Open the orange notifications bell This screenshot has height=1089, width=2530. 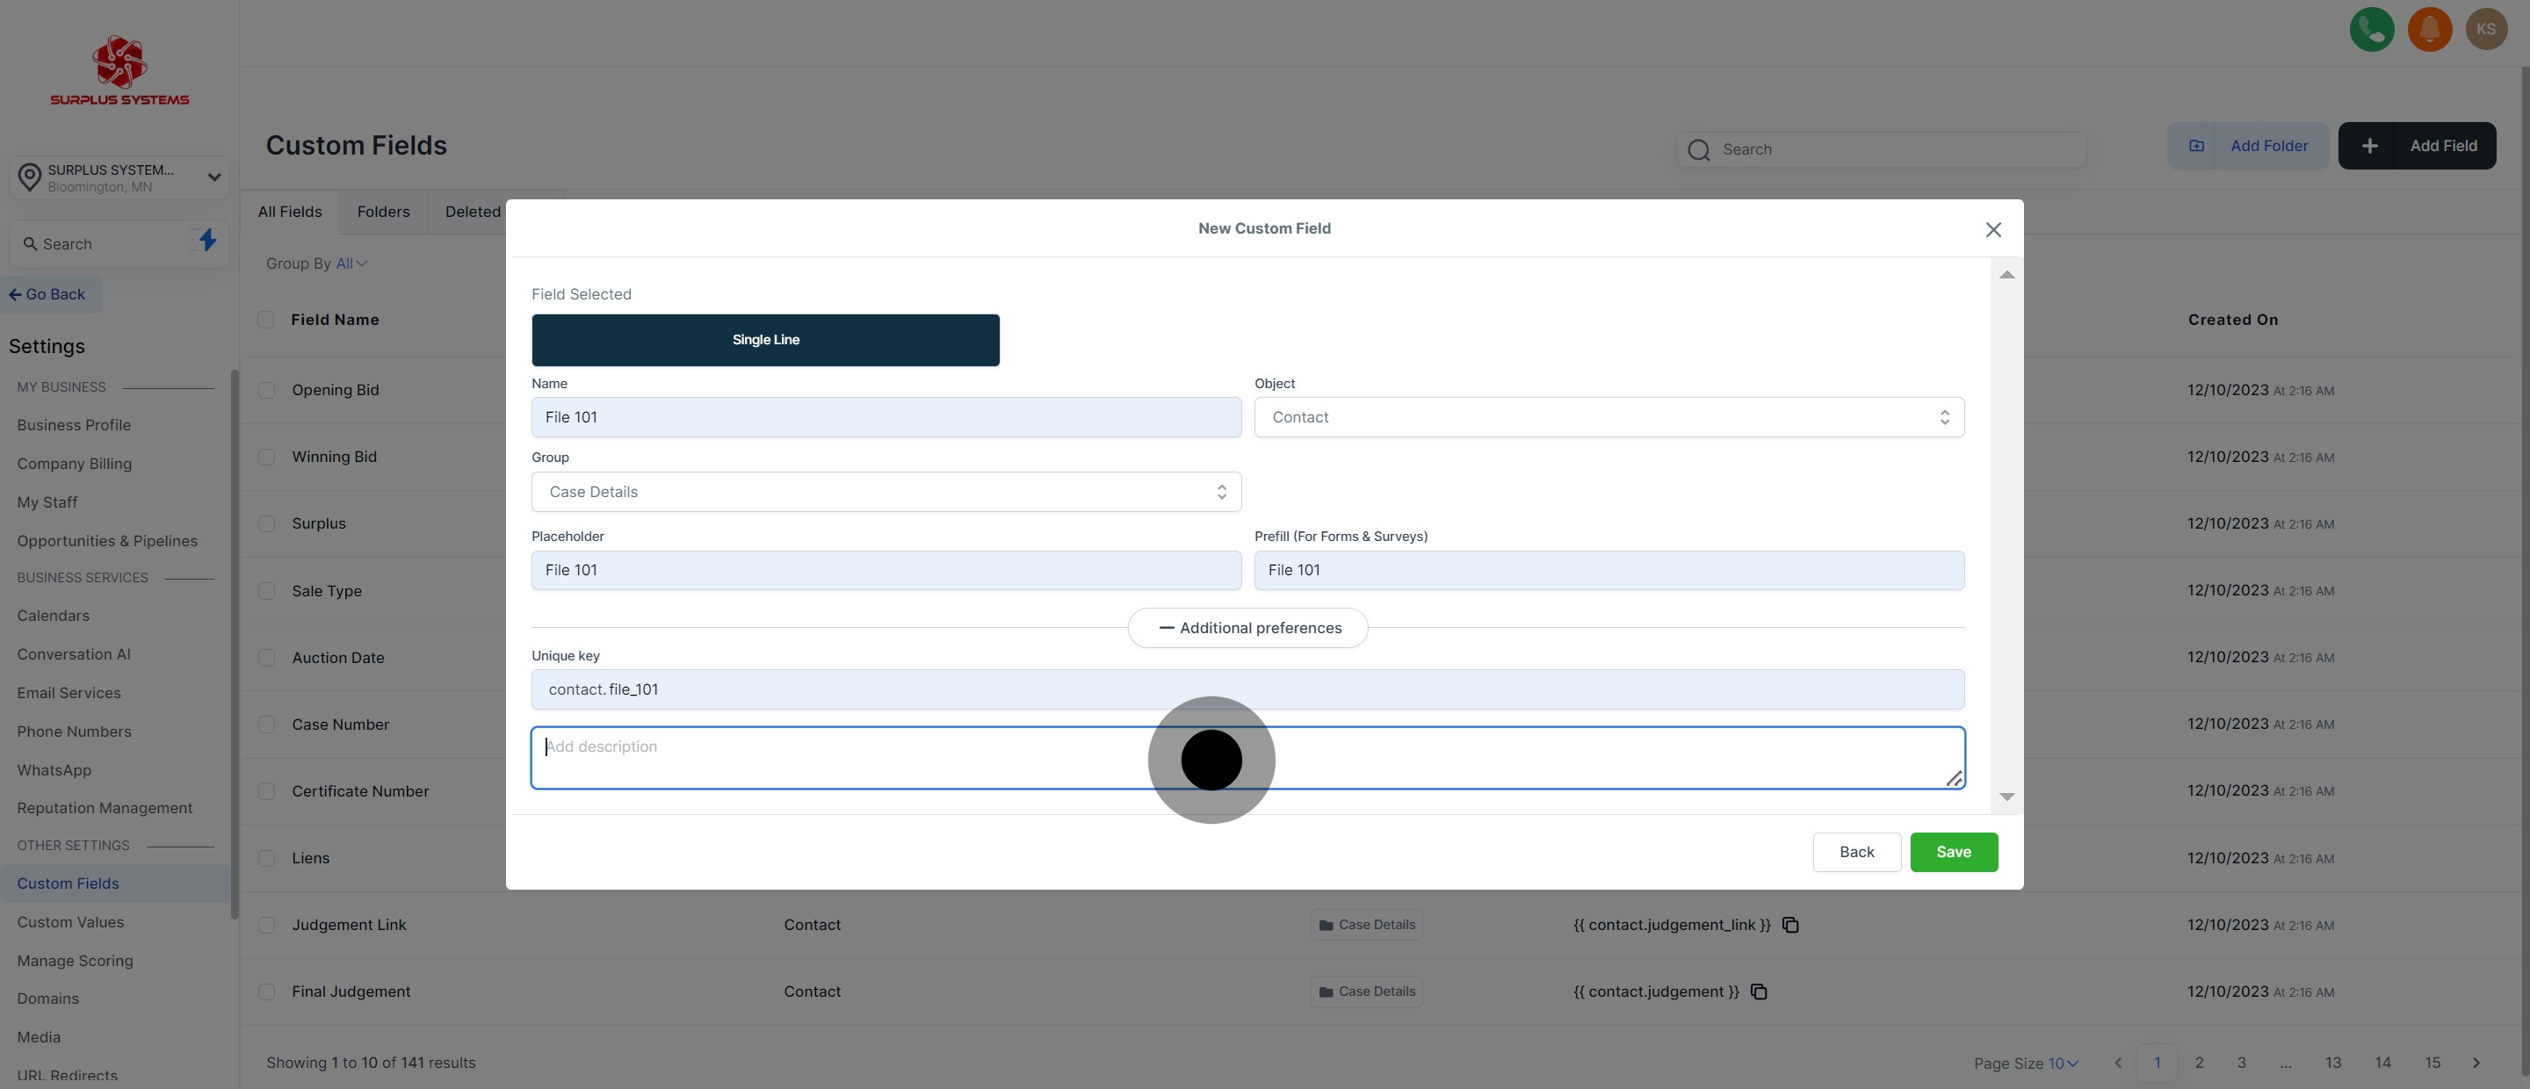[x=2429, y=30]
